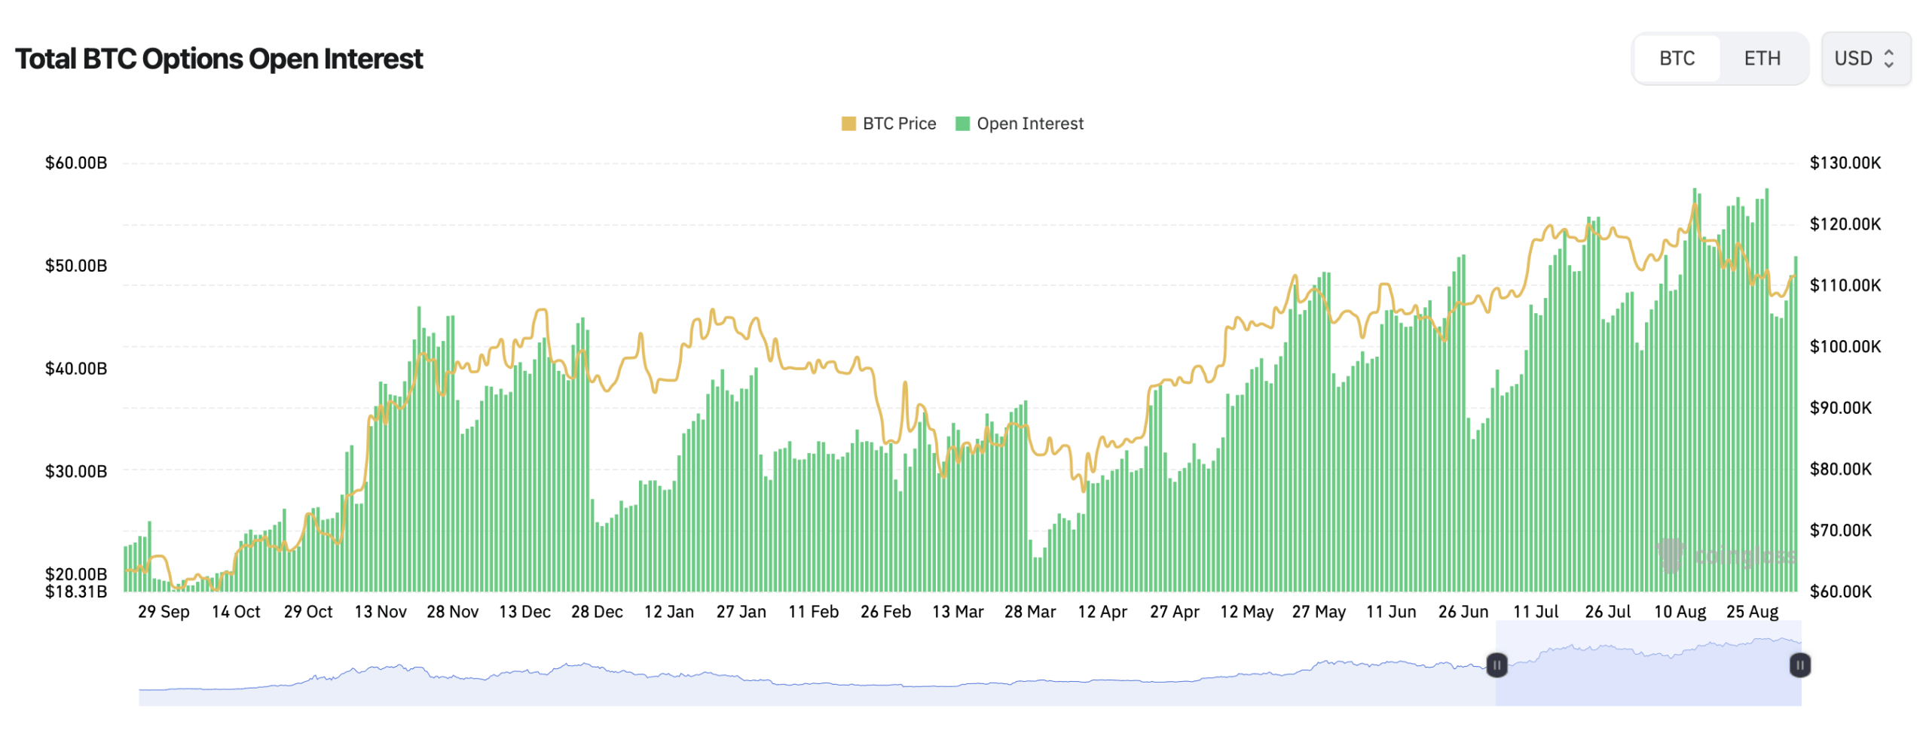
Task: Click the $60.00B axis label
Action: 75,163
